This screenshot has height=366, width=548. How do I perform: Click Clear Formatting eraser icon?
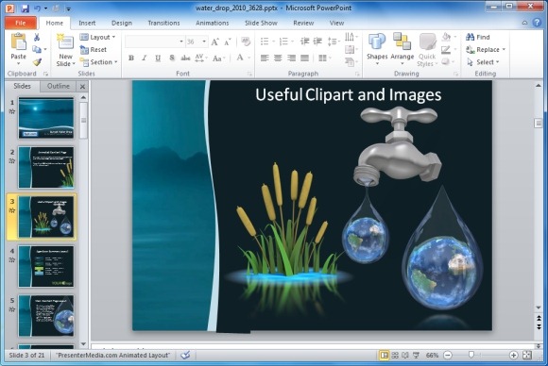click(x=246, y=42)
